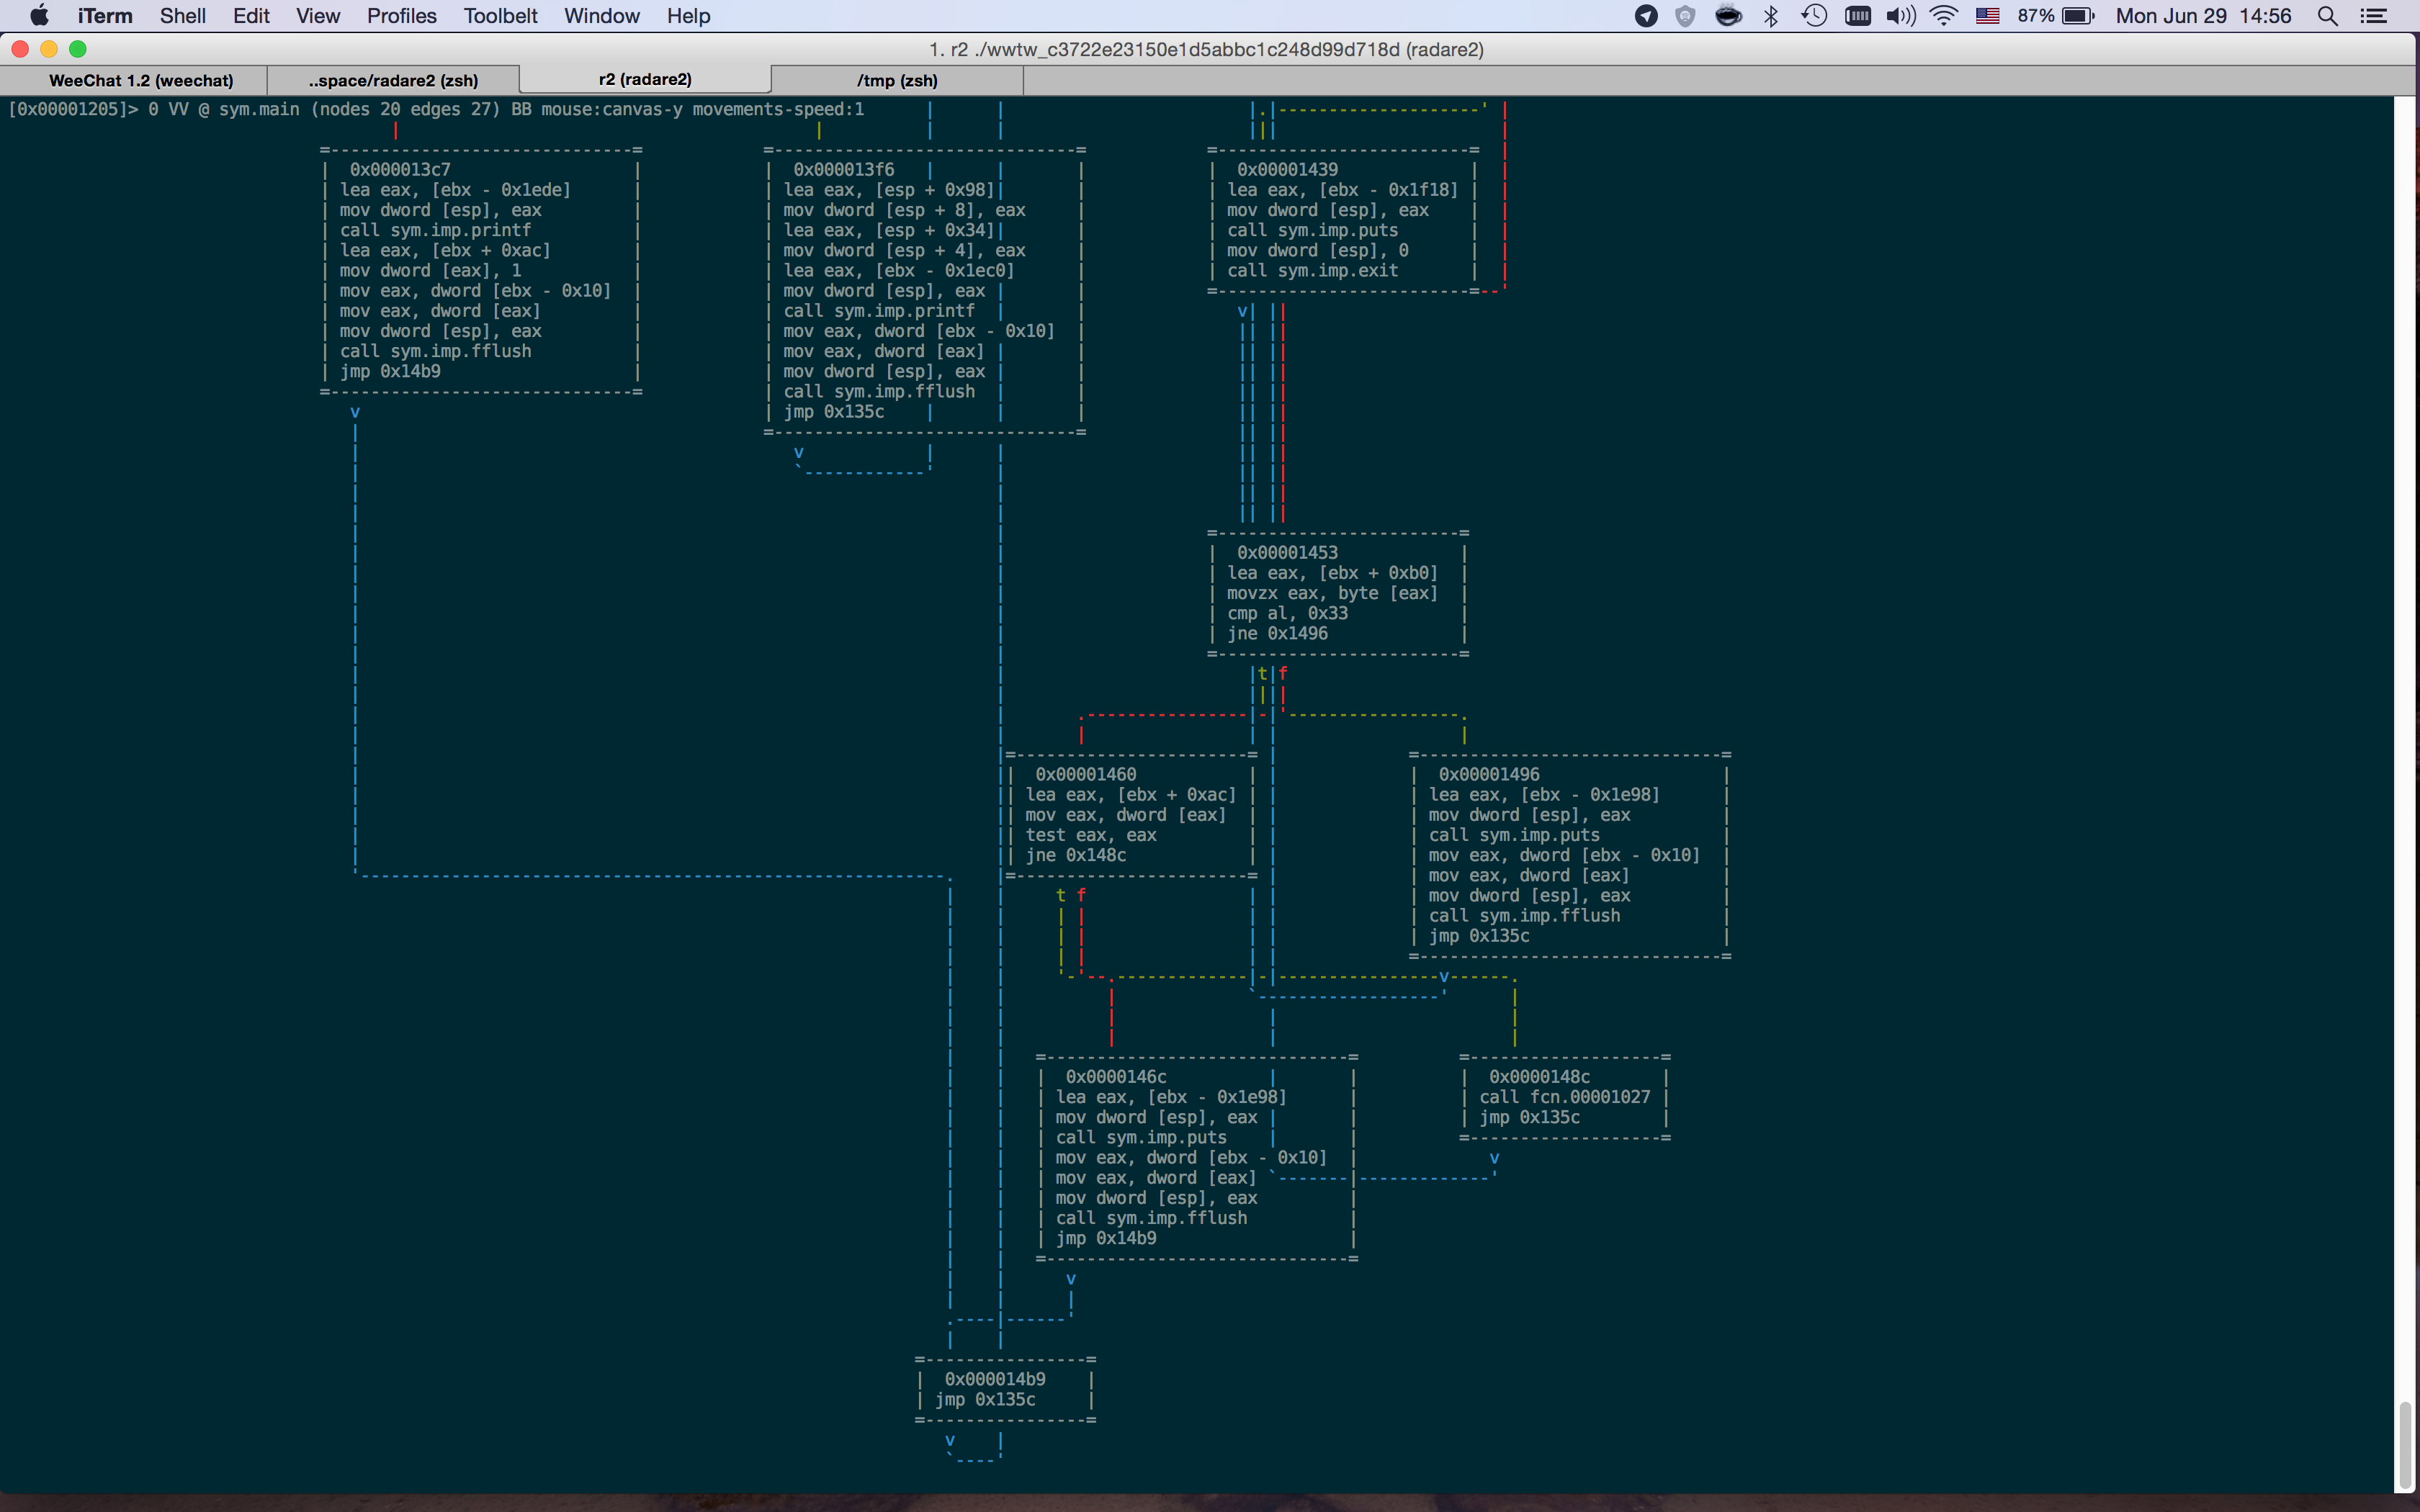The width and height of the screenshot is (2420, 1512).
Task: Select graph node address 0x000013f6
Action: [x=844, y=170]
